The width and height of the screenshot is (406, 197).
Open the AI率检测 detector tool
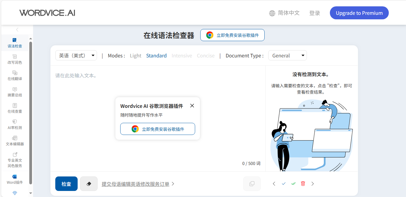pos(15,124)
